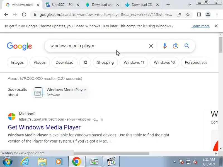Click the muted volume tray icon
The width and height of the screenshot is (223, 167).
[x=195, y=162]
